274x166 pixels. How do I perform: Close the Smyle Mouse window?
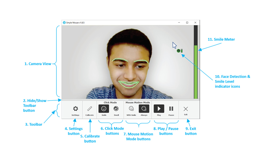pos(195,23)
